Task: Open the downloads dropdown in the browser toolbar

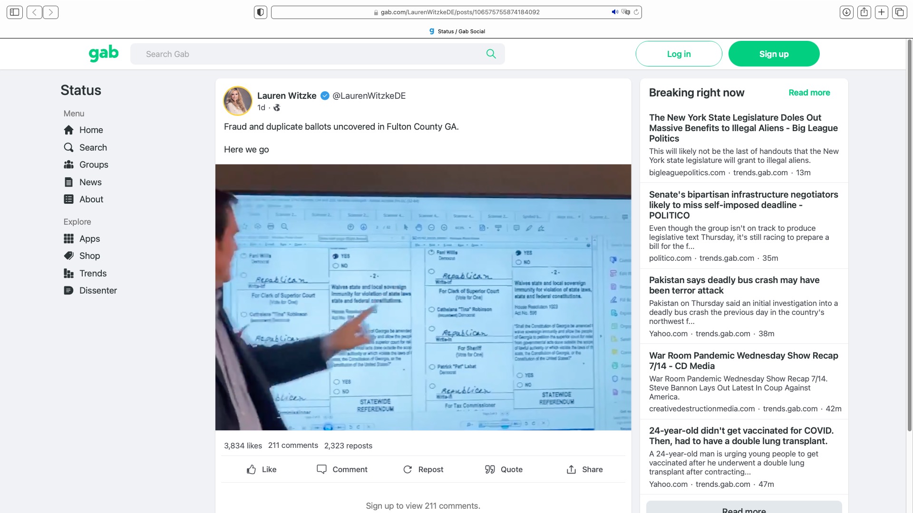Action: (846, 12)
